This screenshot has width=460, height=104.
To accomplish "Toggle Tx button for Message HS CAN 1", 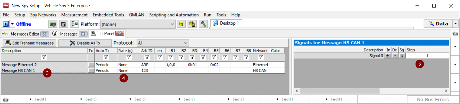I will pyautogui.click(x=91, y=70).
